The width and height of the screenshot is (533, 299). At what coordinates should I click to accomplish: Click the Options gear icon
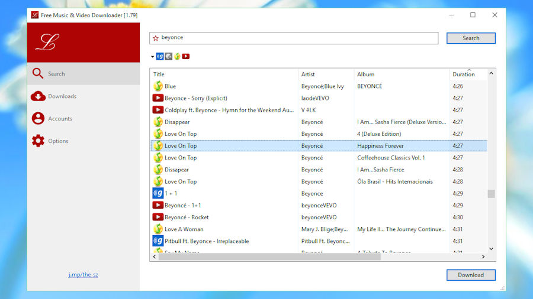[x=38, y=141]
